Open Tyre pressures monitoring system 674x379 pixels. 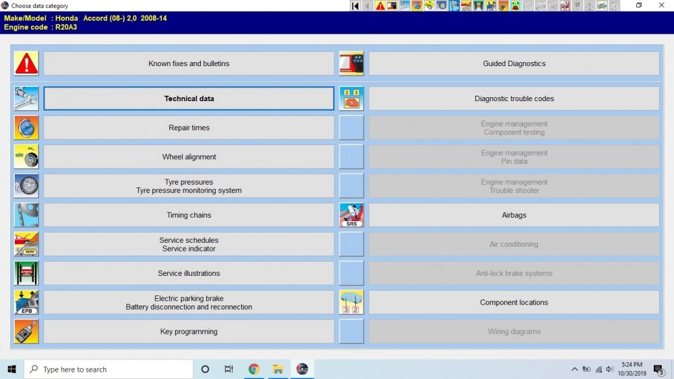(189, 186)
